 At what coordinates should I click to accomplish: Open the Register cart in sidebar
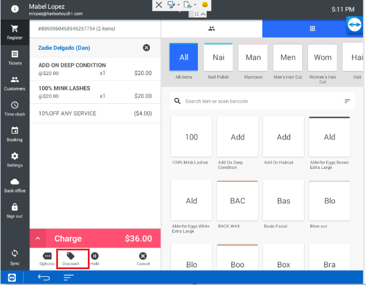tap(15, 31)
